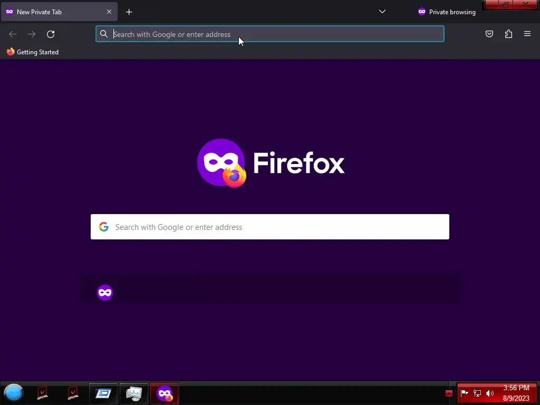Switch to the system monitor taskbar item
The height and width of the screenshot is (405, 540).
click(134, 393)
